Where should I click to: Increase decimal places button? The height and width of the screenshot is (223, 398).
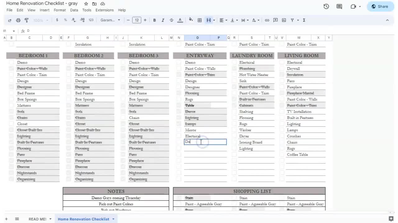pyautogui.click(x=82, y=20)
